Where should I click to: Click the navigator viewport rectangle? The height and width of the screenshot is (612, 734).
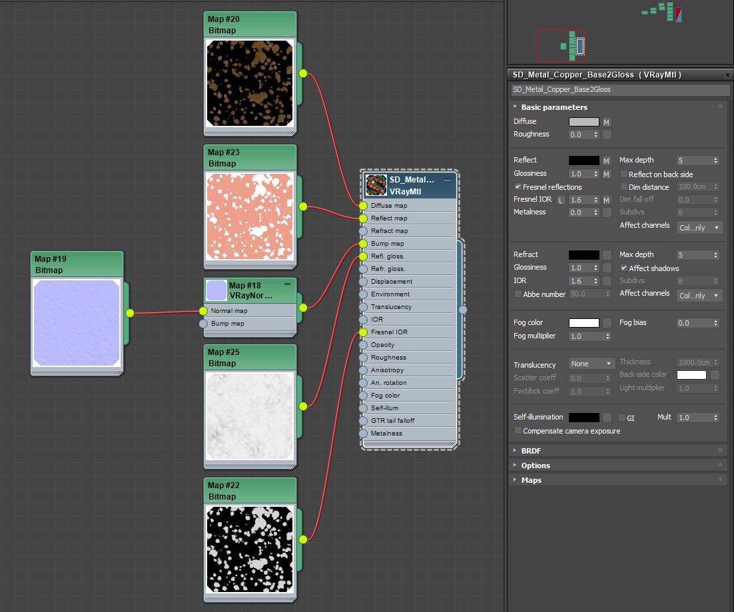tap(561, 46)
